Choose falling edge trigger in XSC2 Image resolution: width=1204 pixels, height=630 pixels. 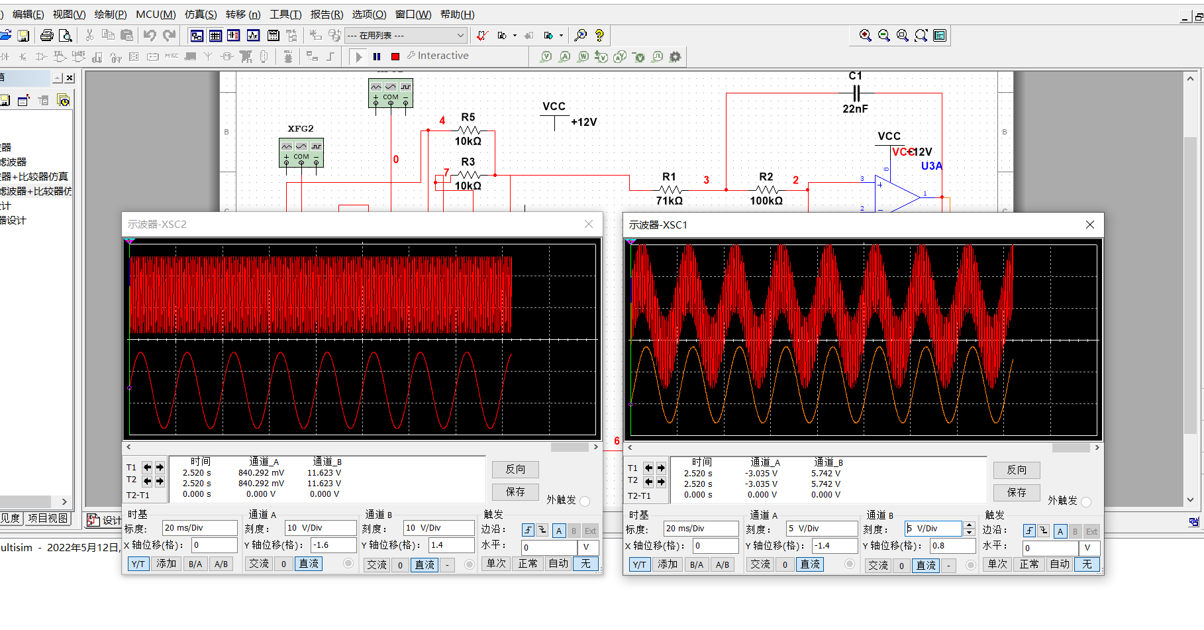coord(542,530)
